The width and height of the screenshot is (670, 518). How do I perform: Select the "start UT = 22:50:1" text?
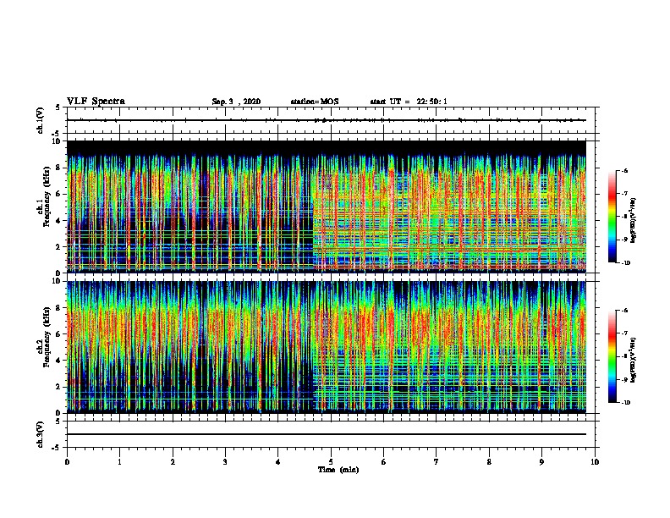[x=409, y=102]
